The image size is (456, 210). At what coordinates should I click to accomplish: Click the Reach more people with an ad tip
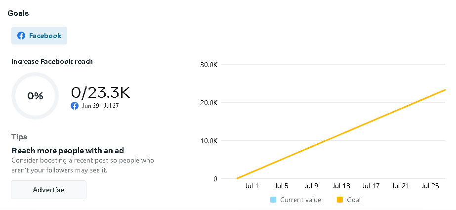pos(67,151)
